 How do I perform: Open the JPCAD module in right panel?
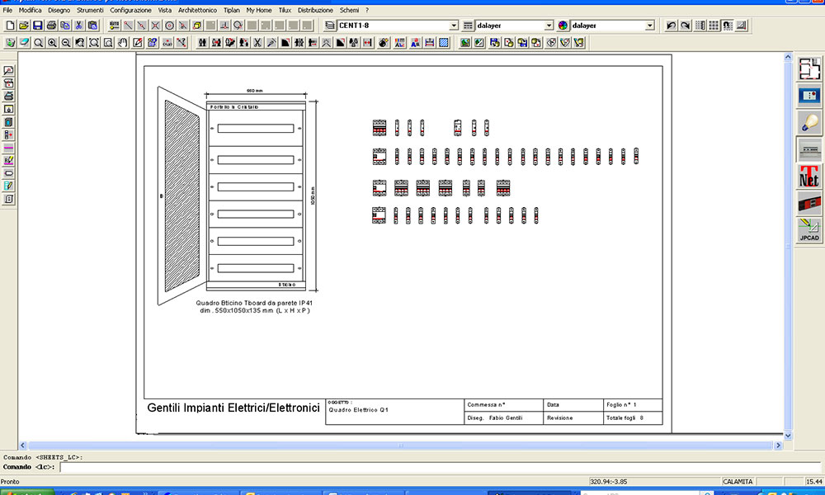(808, 230)
